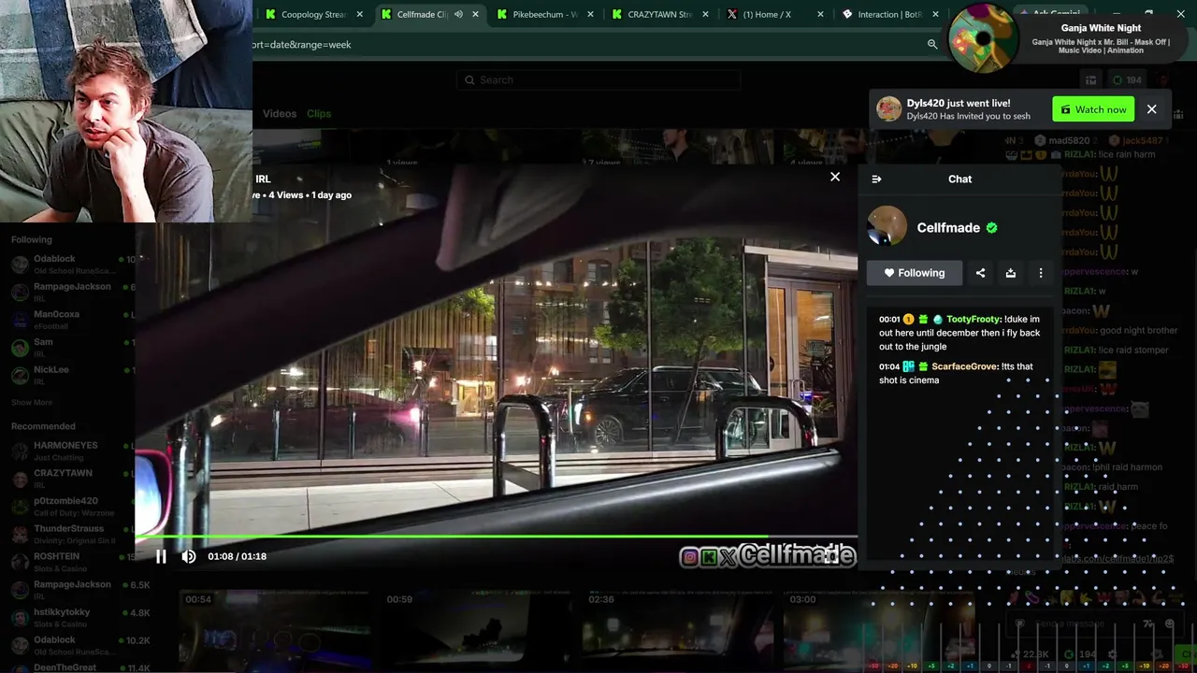Close the Cellfmade Clips browser tab
Screen dimensions: 1197x673
pyautogui.click(x=475, y=15)
